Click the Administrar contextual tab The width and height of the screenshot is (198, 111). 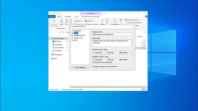tap(90, 13)
